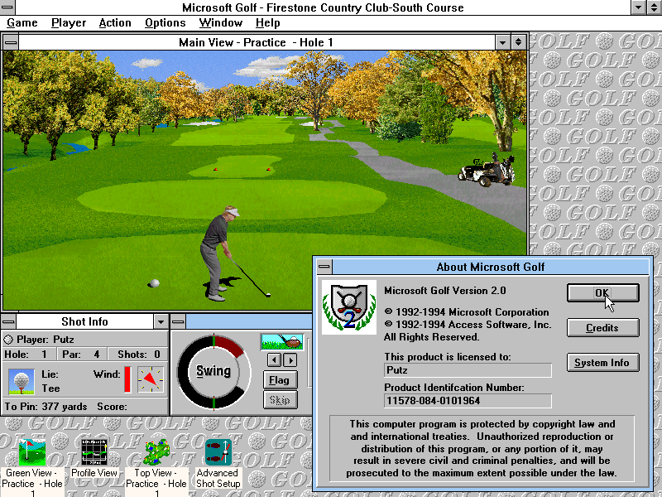
Task: Minimize the Shot Info window
Action: coord(161,321)
